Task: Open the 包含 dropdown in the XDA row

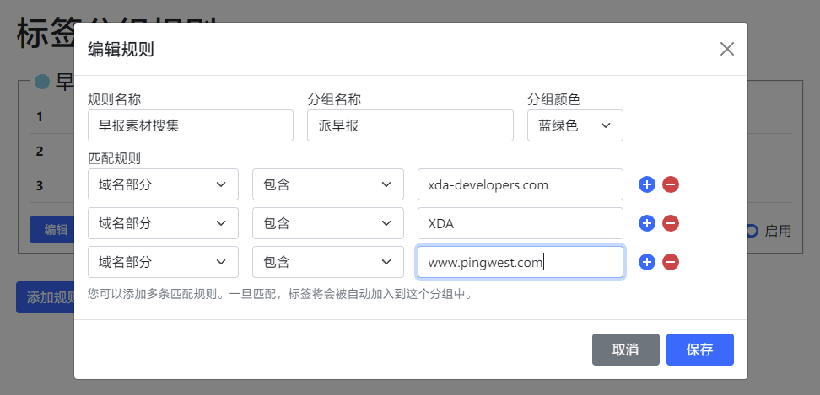Action: pos(327,223)
